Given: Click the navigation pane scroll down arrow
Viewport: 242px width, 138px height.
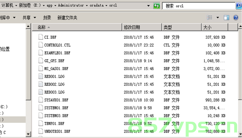Looking at the screenshot, I should pyautogui.click(x=28, y=134).
